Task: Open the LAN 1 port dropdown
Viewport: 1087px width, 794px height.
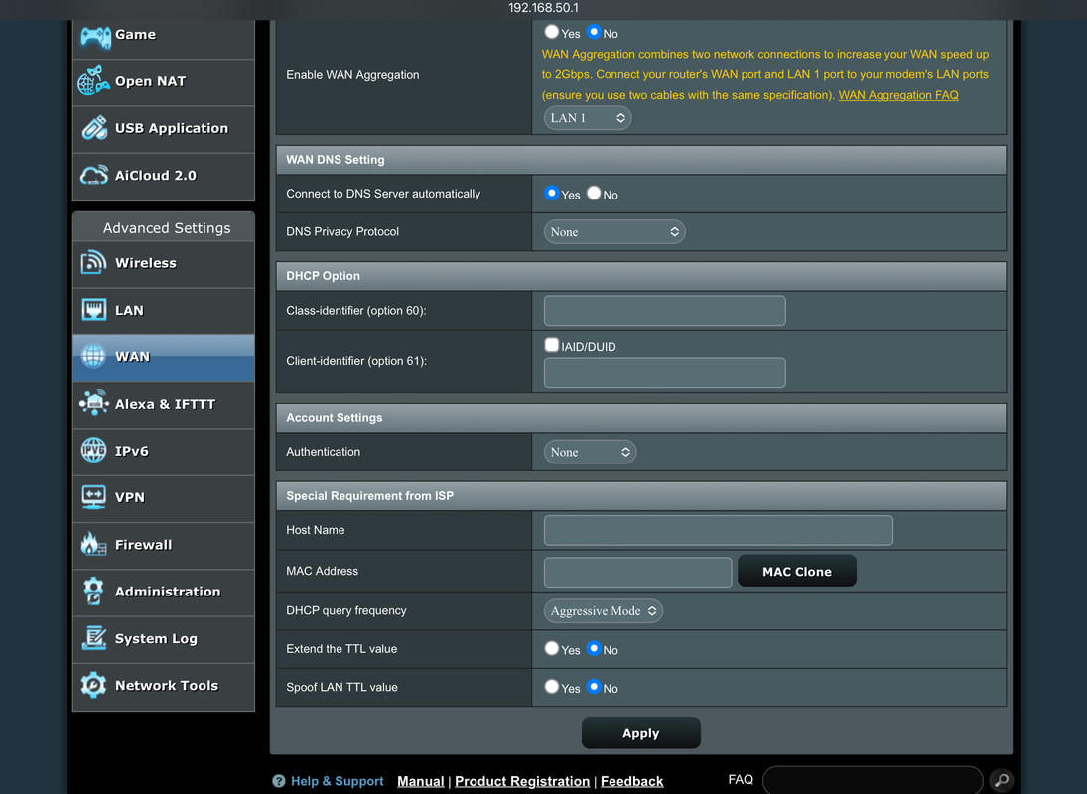Action: [587, 118]
